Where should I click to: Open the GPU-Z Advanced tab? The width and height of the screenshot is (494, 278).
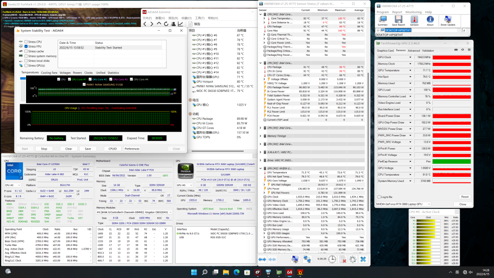pyautogui.click(x=413, y=51)
